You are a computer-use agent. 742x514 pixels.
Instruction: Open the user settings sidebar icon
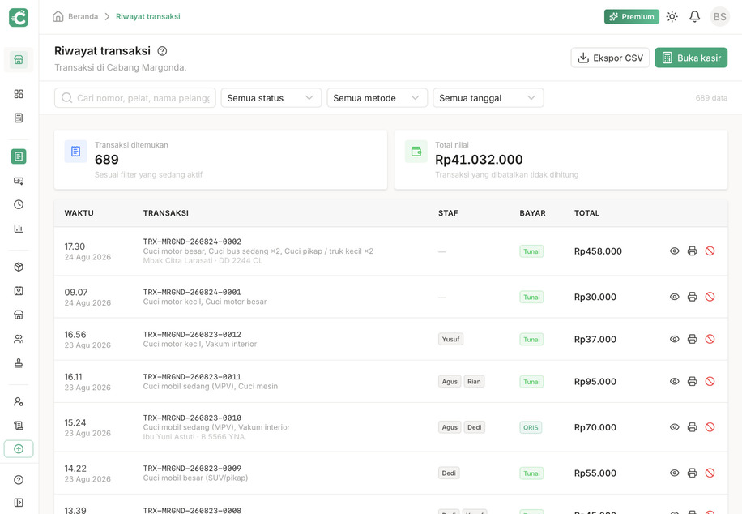pos(19,402)
